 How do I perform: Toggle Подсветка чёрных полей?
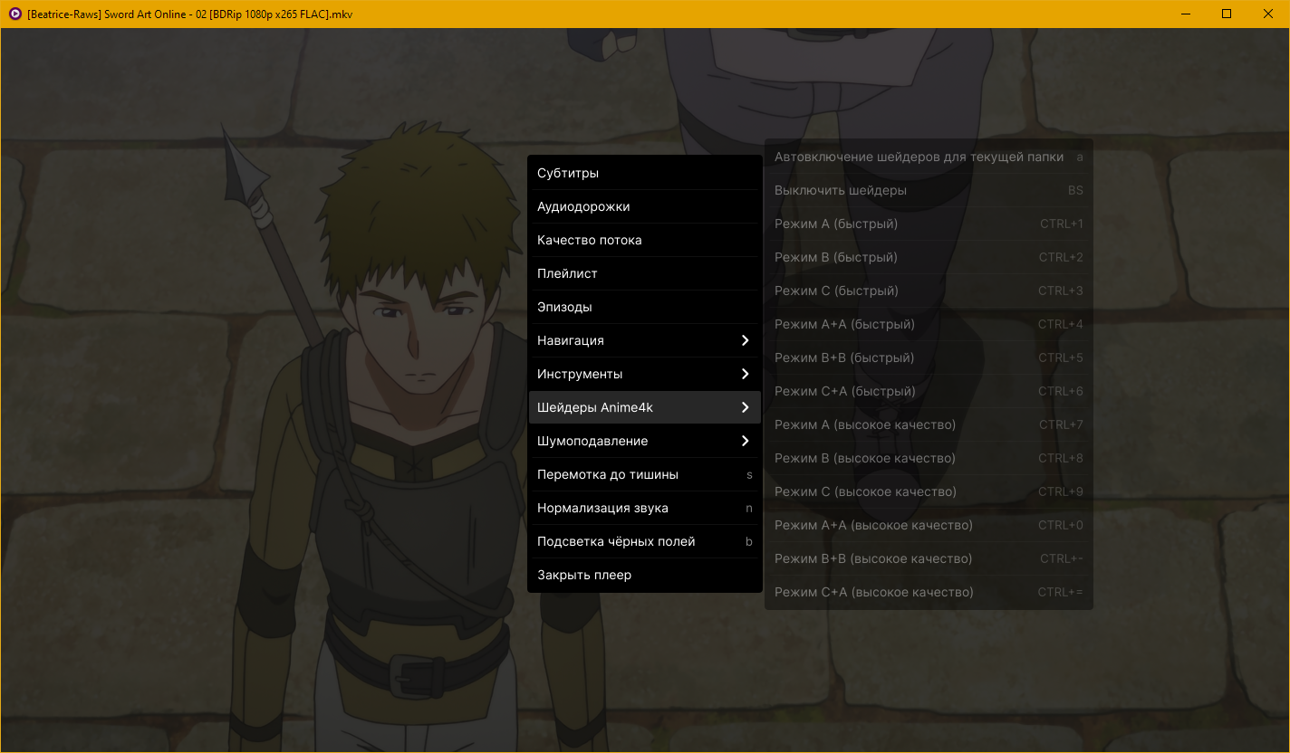pyautogui.click(x=644, y=541)
